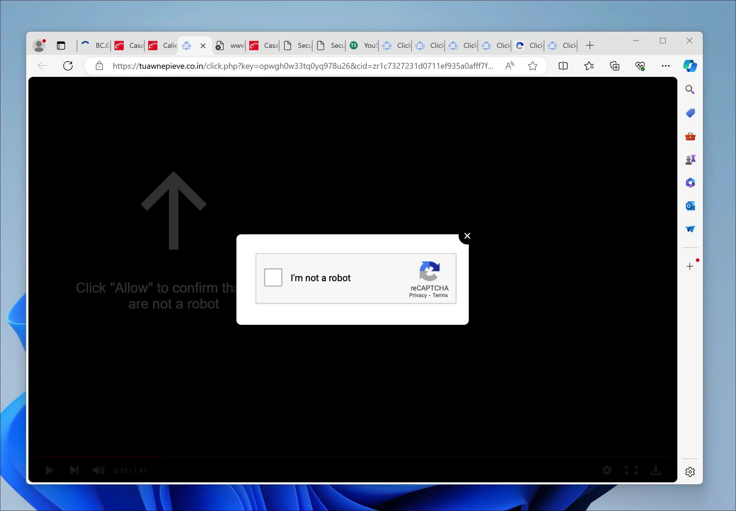The image size is (736, 511).
Task: Open sidebar Shopping tag
Action: (x=690, y=113)
